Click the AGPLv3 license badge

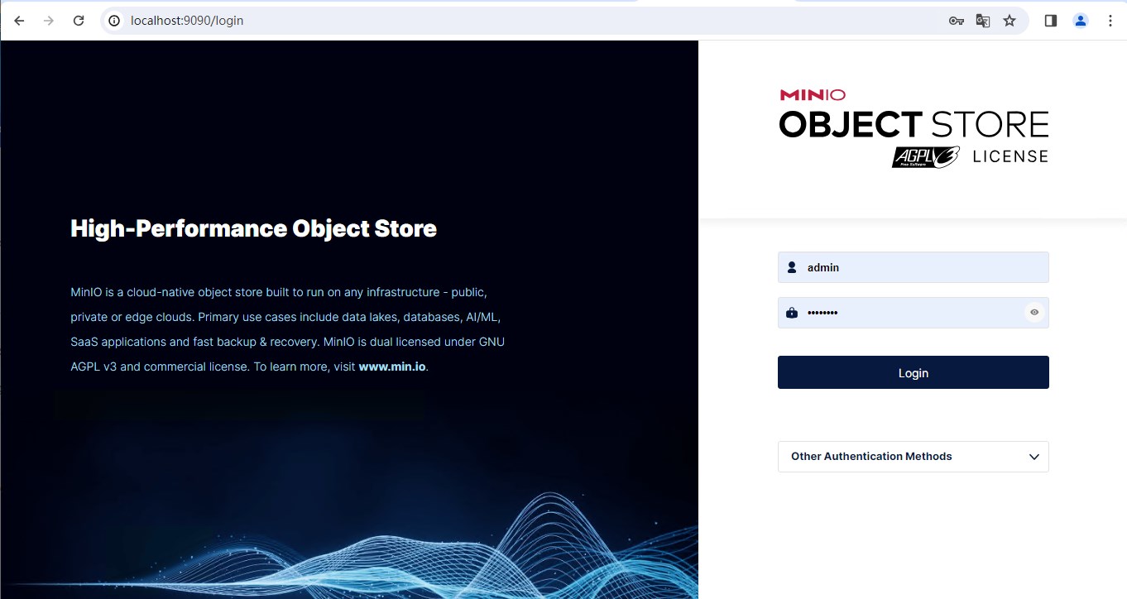[x=925, y=157]
